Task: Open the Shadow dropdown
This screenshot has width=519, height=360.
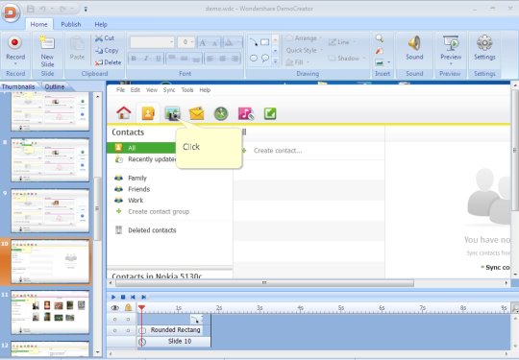Action: tap(346, 59)
